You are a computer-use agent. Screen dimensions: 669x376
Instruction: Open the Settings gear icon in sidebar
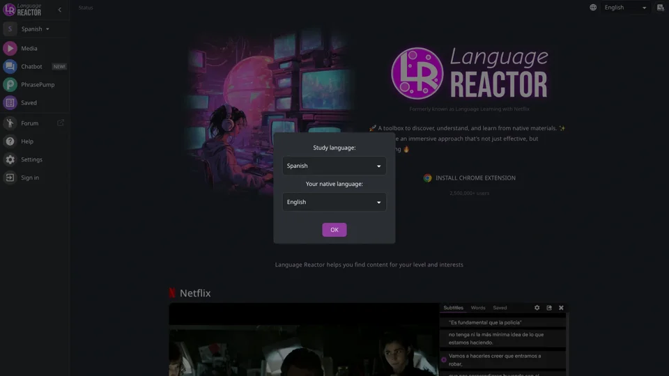point(10,159)
